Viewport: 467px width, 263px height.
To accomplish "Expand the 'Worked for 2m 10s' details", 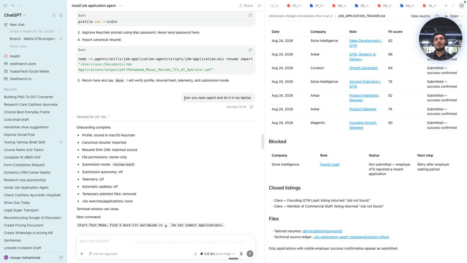I will (x=93, y=117).
